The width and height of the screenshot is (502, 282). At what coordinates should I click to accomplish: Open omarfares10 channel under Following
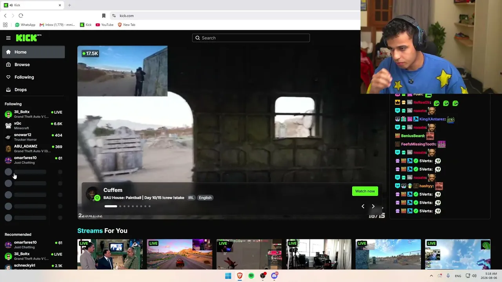33,160
